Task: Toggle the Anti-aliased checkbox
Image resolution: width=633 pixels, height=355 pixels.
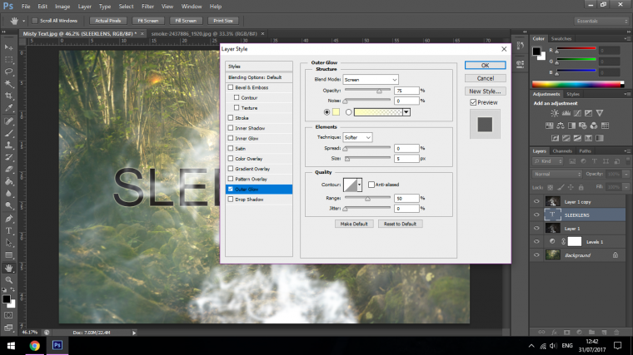Action: click(x=371, y=185)
